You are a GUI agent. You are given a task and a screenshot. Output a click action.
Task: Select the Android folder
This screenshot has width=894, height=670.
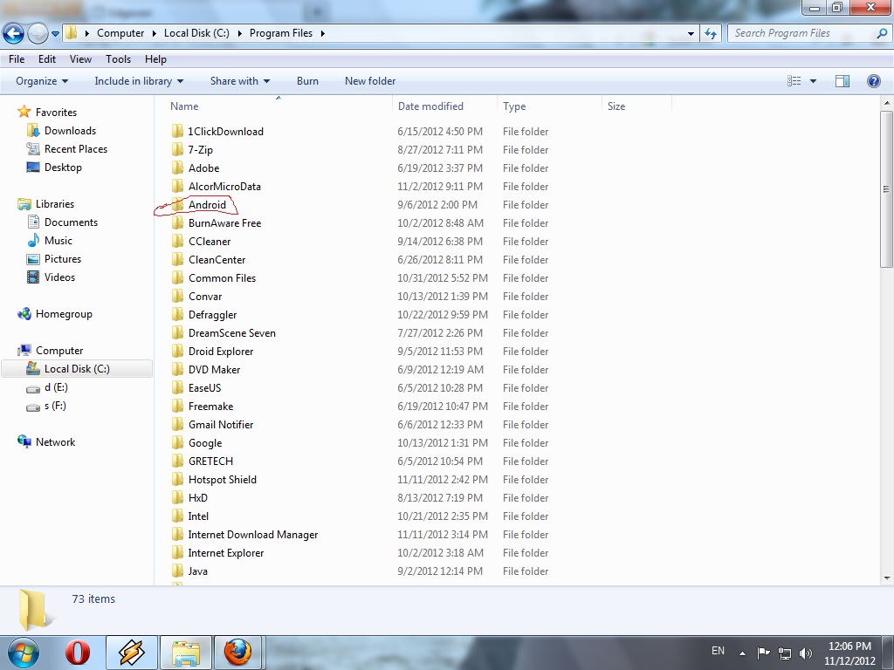tap(207, 204)
